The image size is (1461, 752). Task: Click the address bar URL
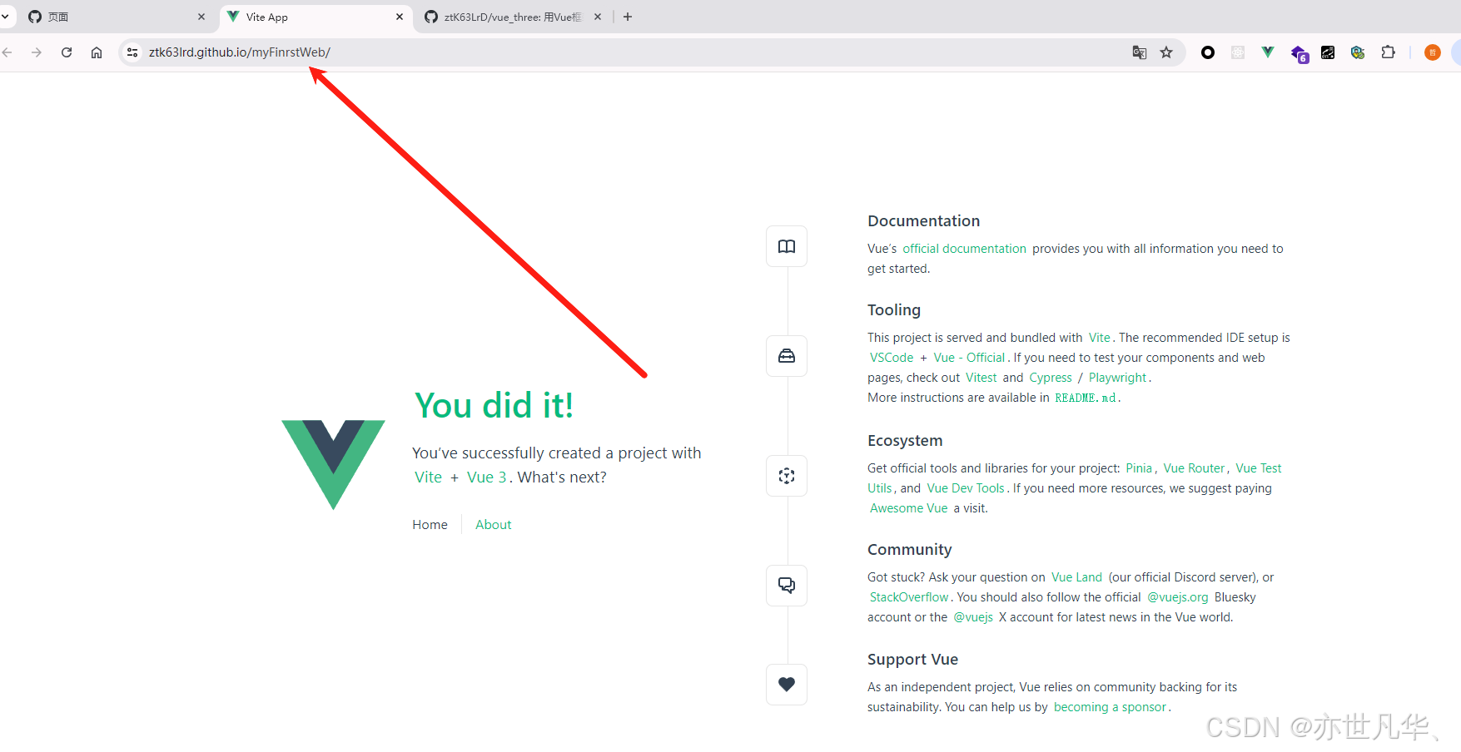pyautogui.click(x=240, y=52)
